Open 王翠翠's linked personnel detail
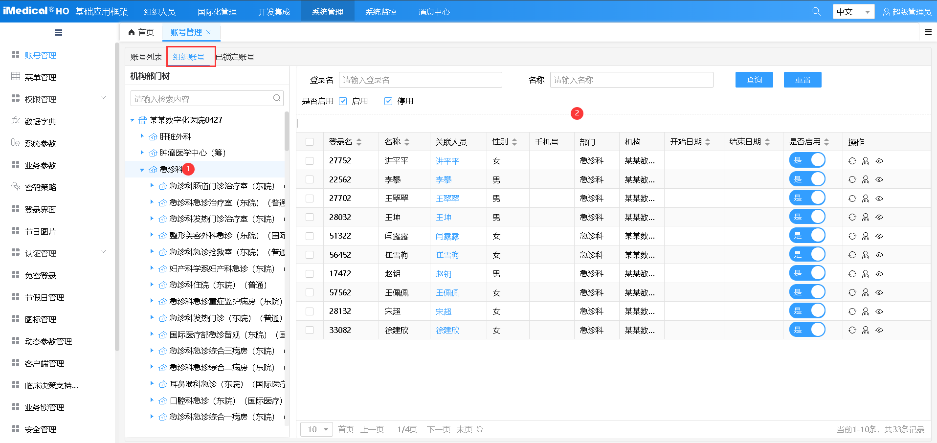The width and height of the screenshot is (937, 443). point(446,198)
